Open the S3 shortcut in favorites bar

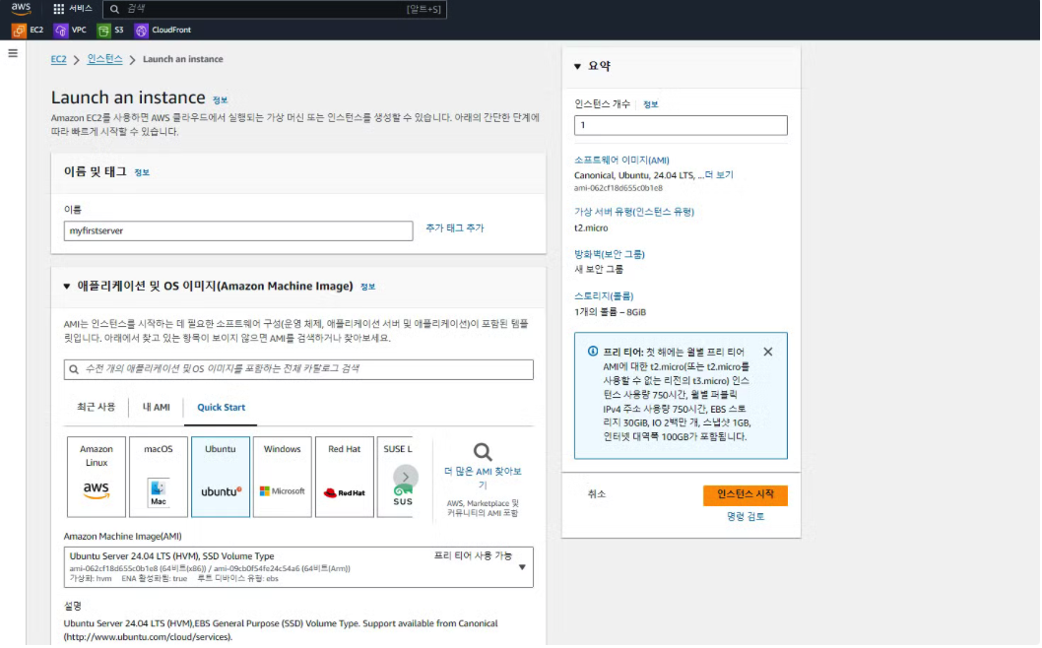(110, 31)
